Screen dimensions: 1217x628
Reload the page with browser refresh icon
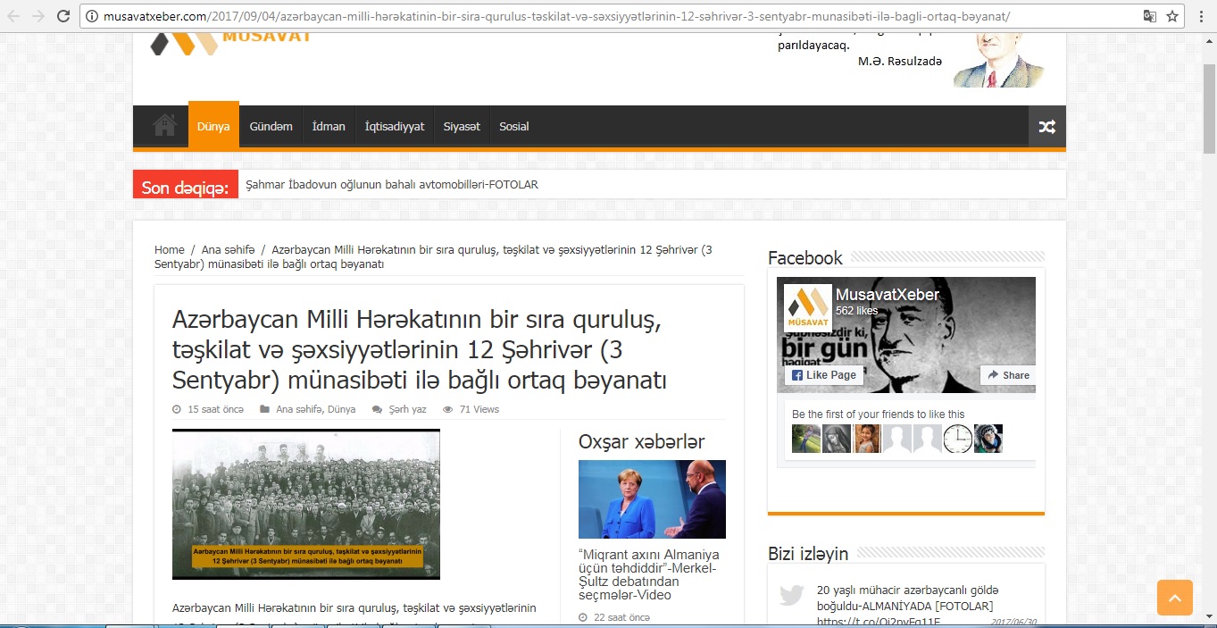tap(63, 16)
